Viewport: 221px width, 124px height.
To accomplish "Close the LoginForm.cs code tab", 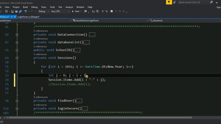I will coord(15,17).
